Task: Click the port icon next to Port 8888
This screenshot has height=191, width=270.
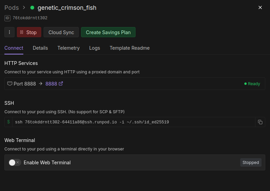Action: click(10, 83)
